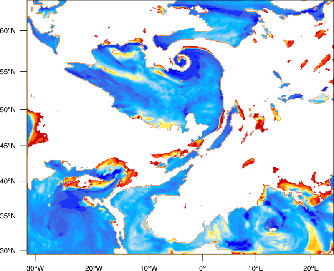The height and width of the screenshot is (271, 334).
Task: Click the 20°W longitude label
Action: (x=94, y=268)
